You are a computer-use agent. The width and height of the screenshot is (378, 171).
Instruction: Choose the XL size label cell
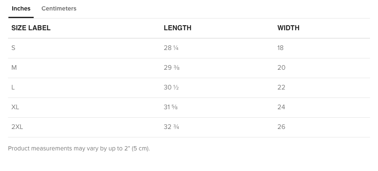coord(15,107)
